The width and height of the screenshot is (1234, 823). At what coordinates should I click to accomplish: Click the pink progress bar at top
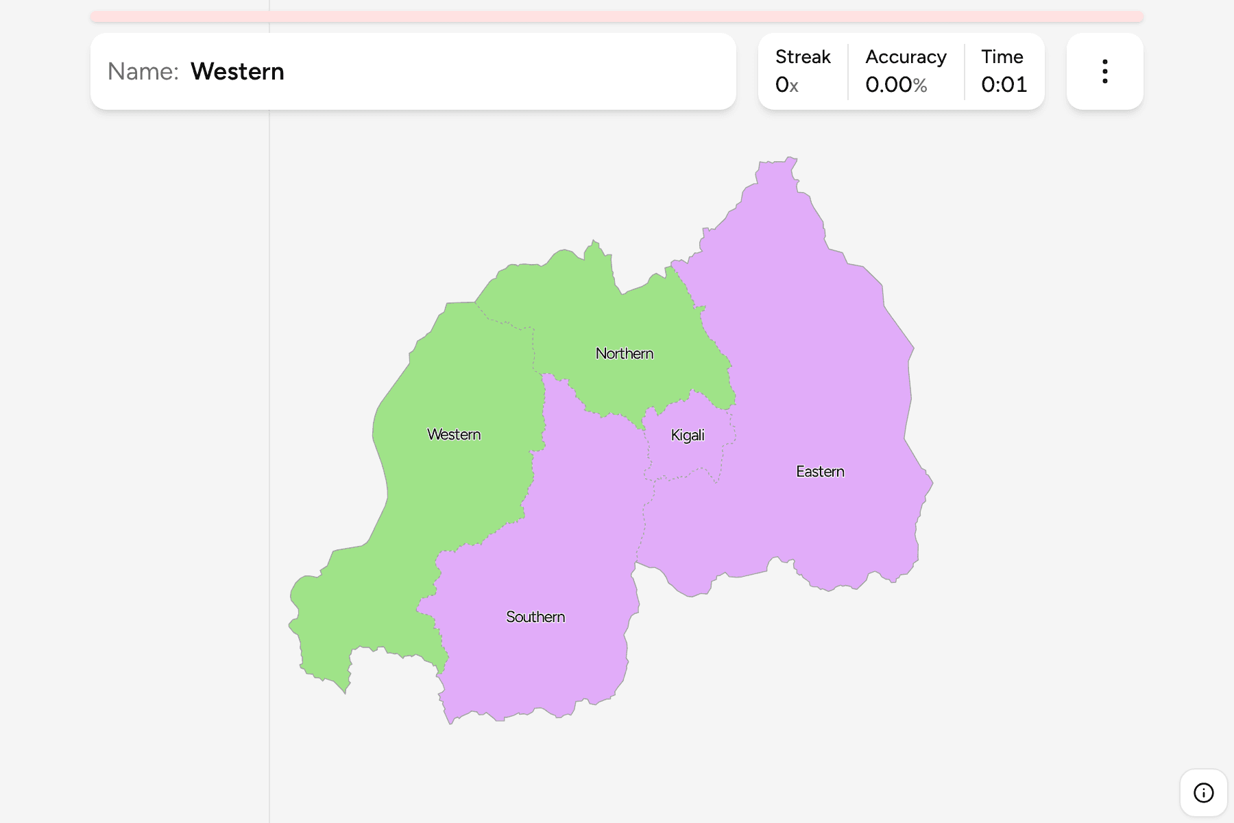point(617,16)
